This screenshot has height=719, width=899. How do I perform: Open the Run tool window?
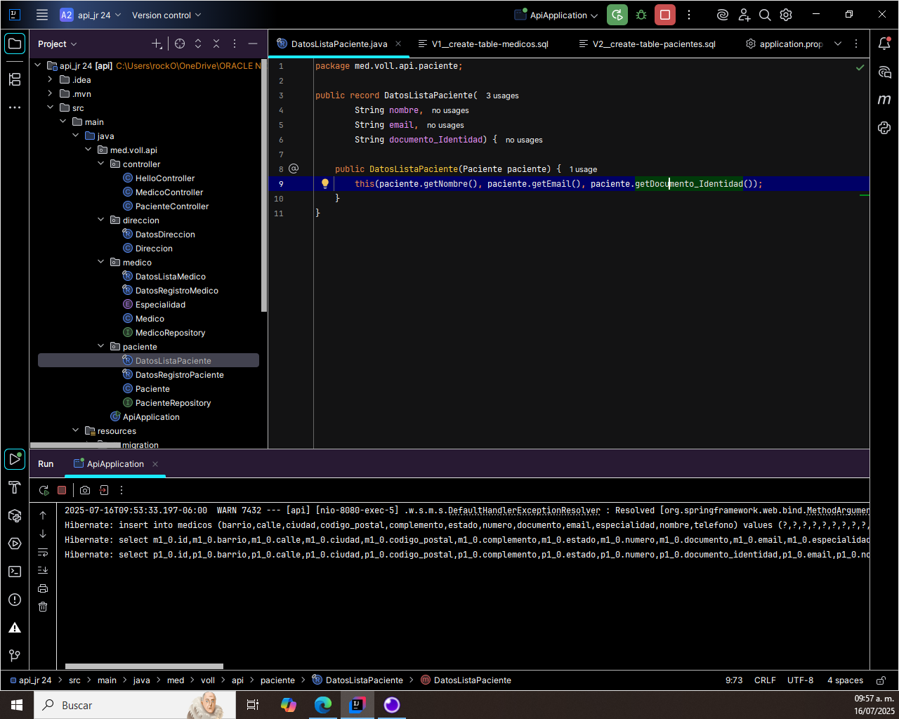point(15,459)
